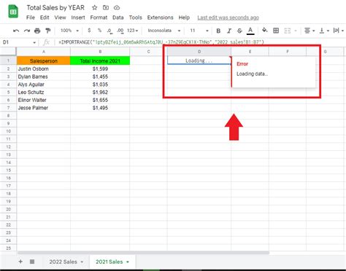
Task: Click Total Income 2021 header cell
Action: [100, 60]
